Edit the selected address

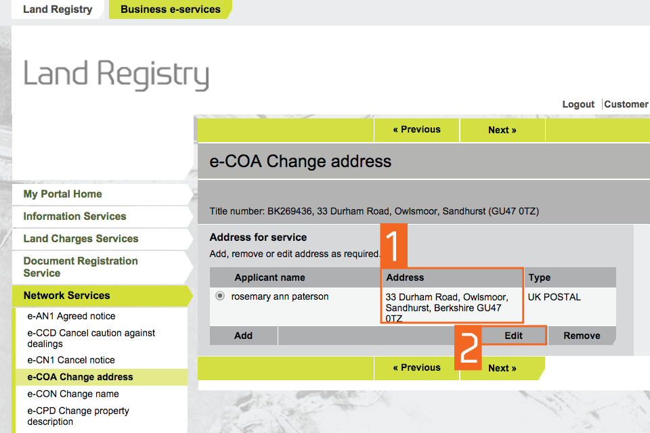514,336
